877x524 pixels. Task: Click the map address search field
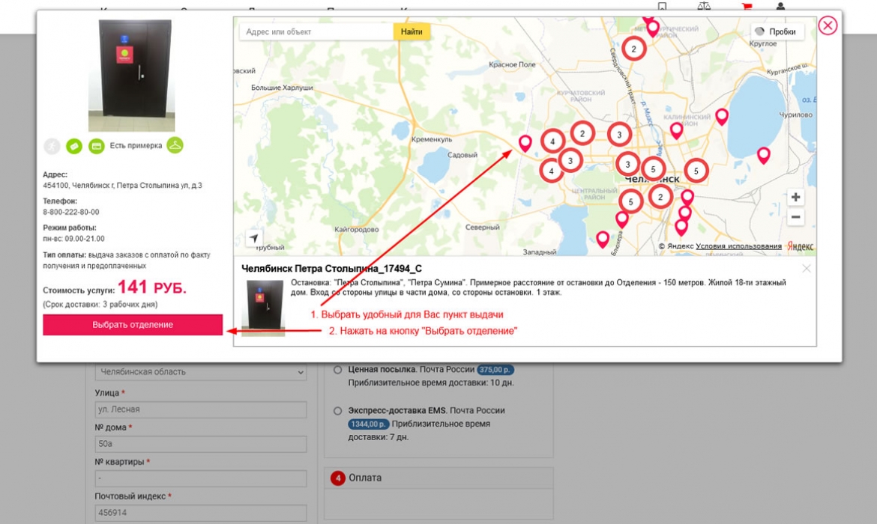tap(316, 32)
